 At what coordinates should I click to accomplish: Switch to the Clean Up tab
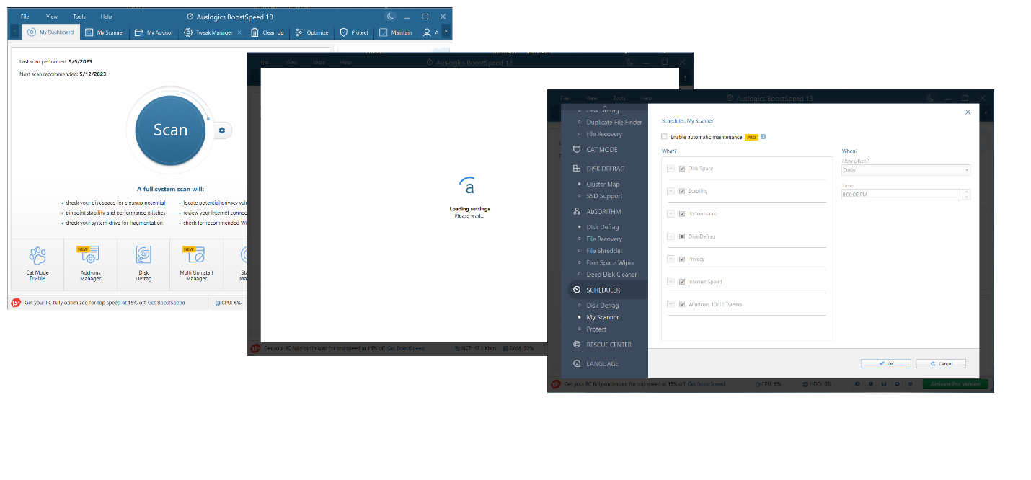(267, 32)
